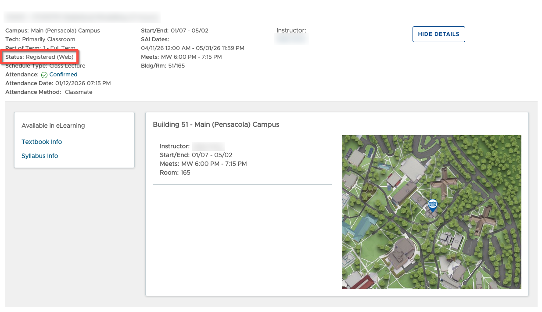
Task: Click the Attendance Date 01/12/2026 text
Action: coord(58,83)
